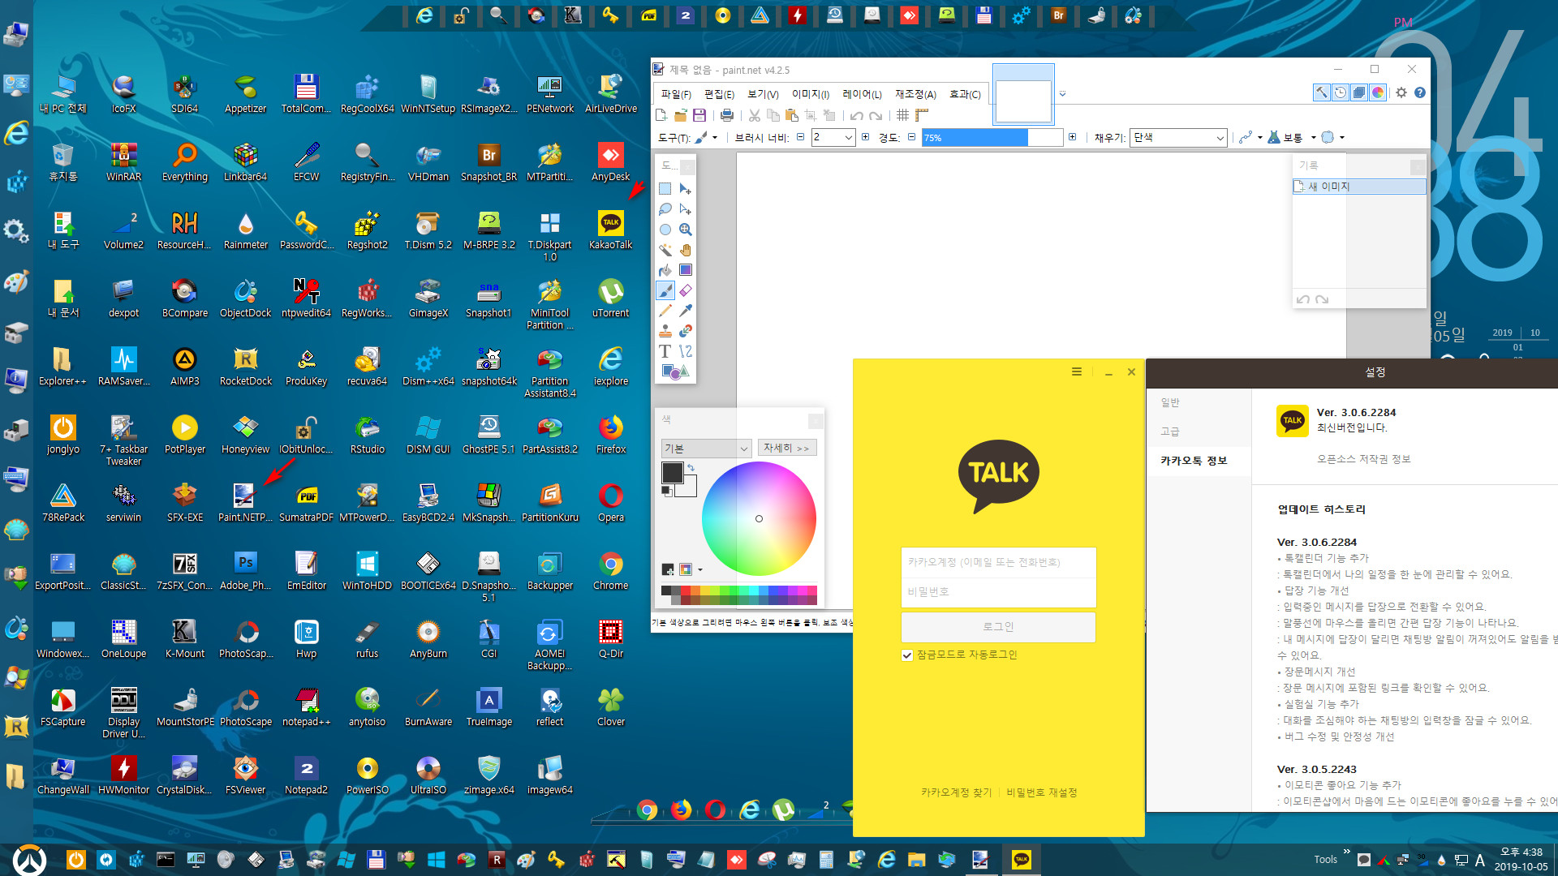Select the Zoom magnifier tool
Viewport: 1558px width, 876px height.
pos(686,230)
